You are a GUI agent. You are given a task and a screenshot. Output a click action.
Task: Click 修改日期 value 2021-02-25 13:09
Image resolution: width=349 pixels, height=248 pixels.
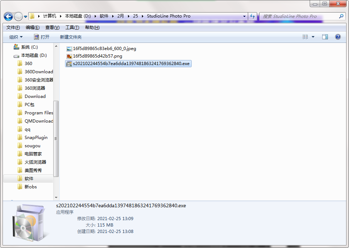[115, 219]
